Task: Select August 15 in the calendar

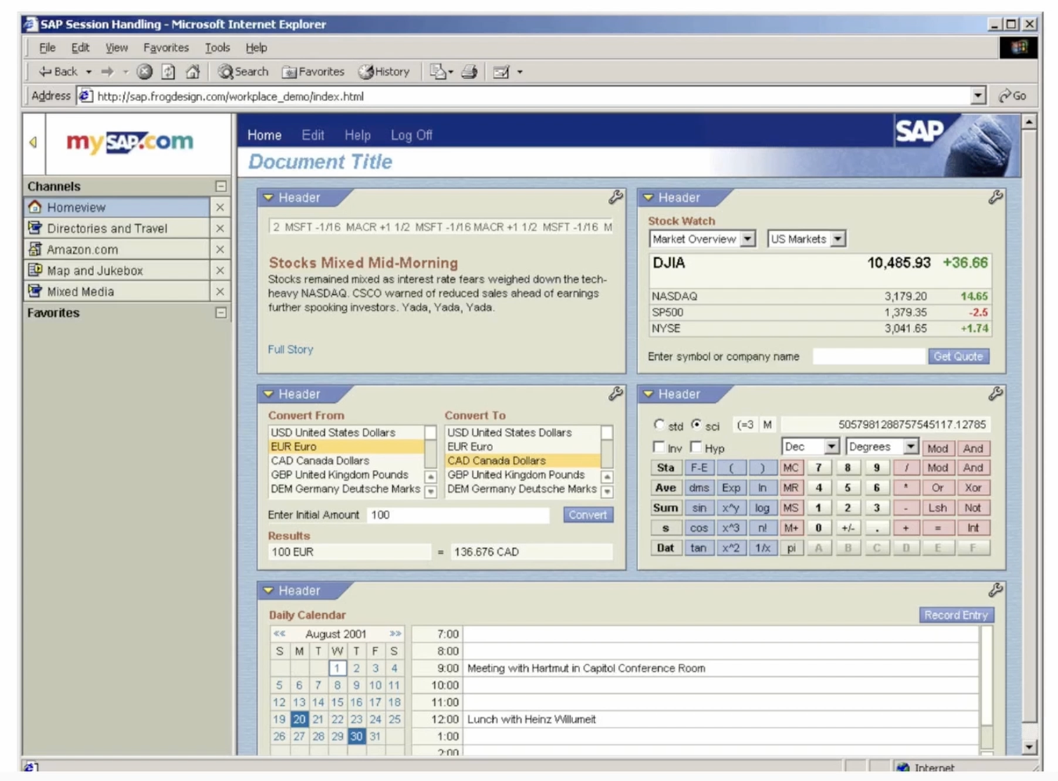Action: click(x=337, y=702)
